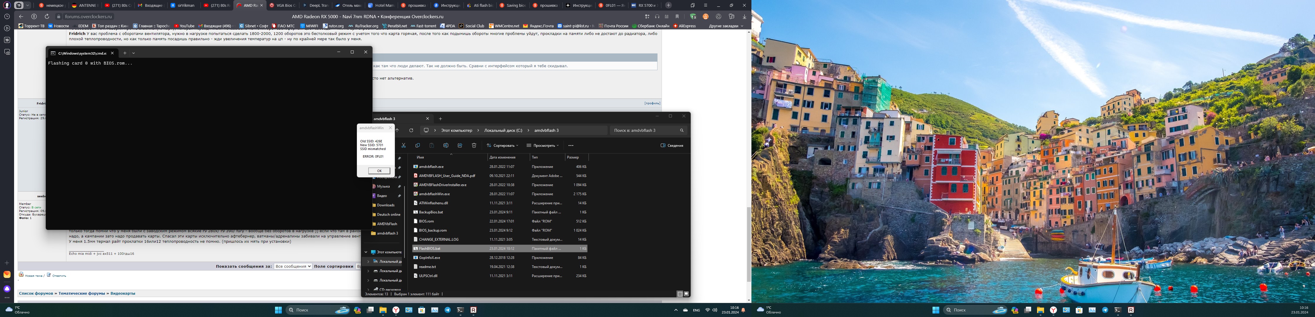The height and width of the screenshot is (317, 1315).
Task: Select BIOS_backup.rom file in the list
Action: coord(432,230)
